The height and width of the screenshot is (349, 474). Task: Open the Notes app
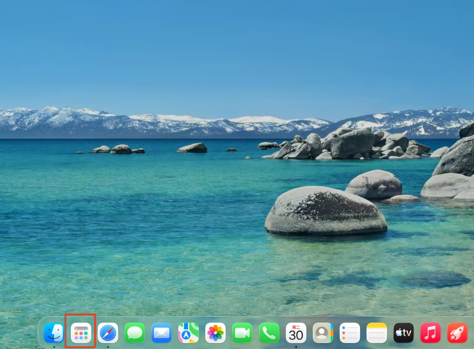(377, 333)
